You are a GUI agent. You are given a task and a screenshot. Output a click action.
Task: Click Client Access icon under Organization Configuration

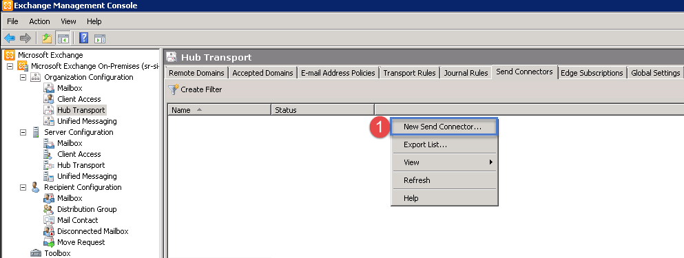pyautogui.click(x=49, y=99)
